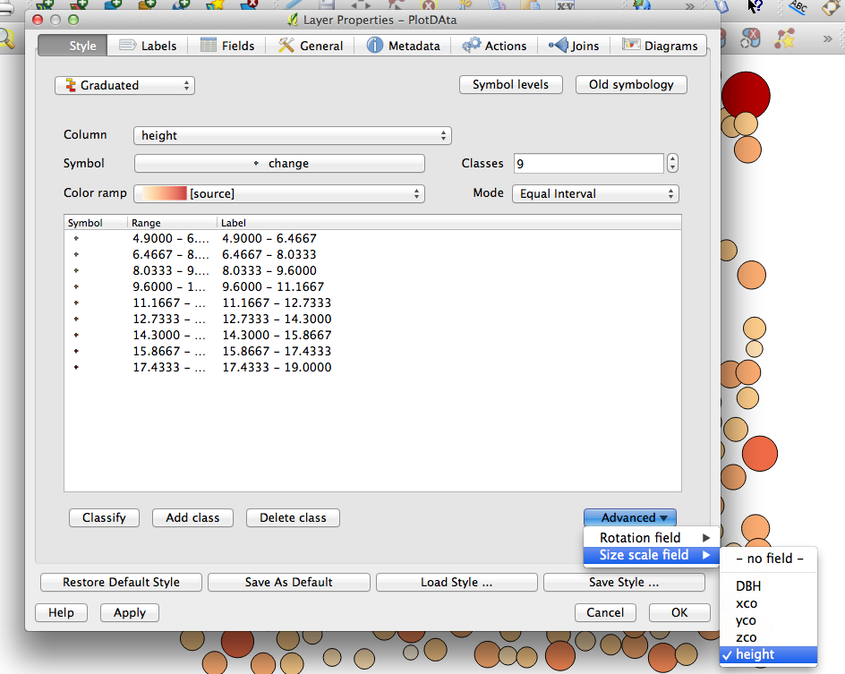This screenshot has width=845, height=674.
Task: Click the Actions gear icon
Action: [x=473, y=45]
